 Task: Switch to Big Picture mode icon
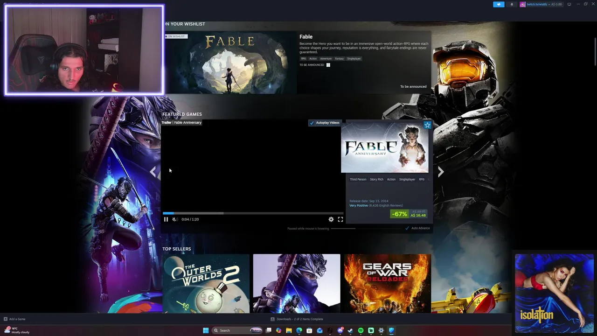pyautogui.click(x=569, y=4)
